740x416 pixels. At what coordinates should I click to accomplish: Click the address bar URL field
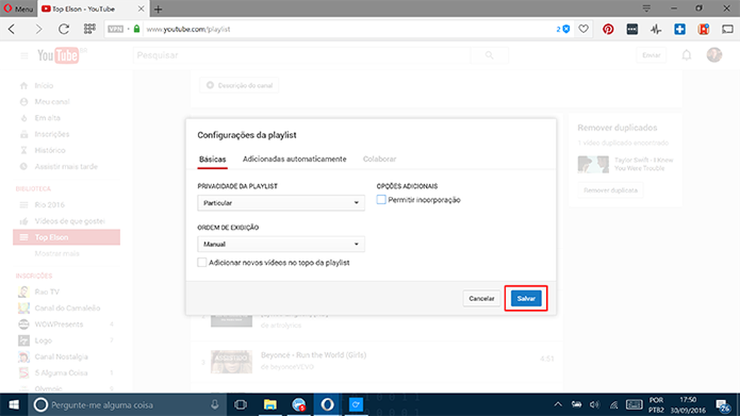point(349,29)
